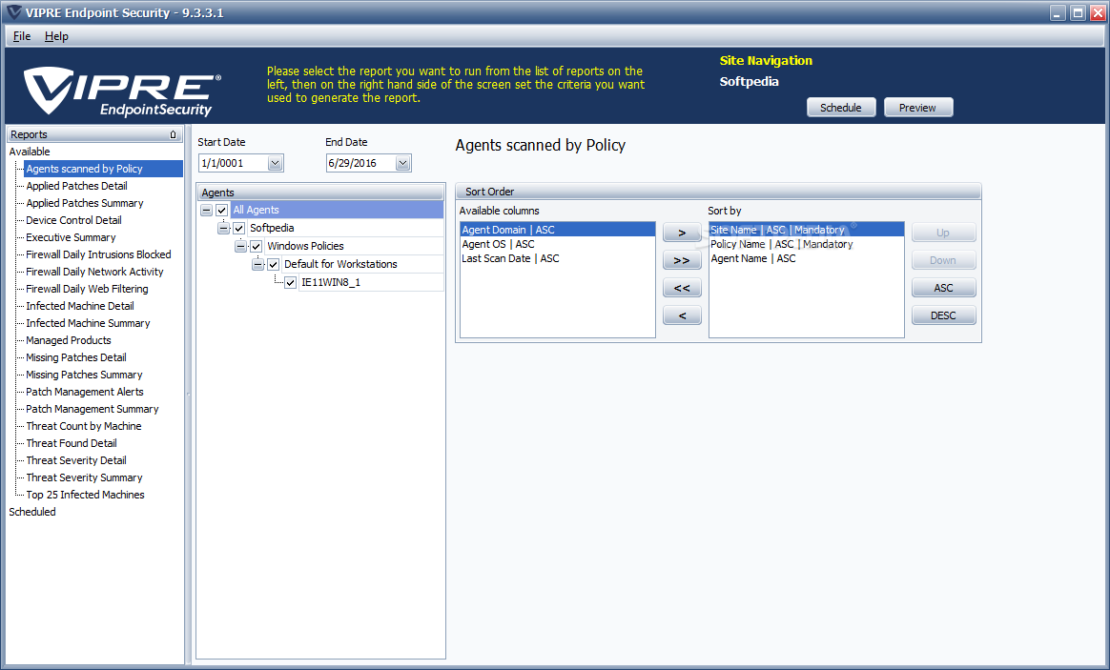Collapse the All Agents tree node
The height and width of the screenshot is (670, 1110).
pos(206,210)
